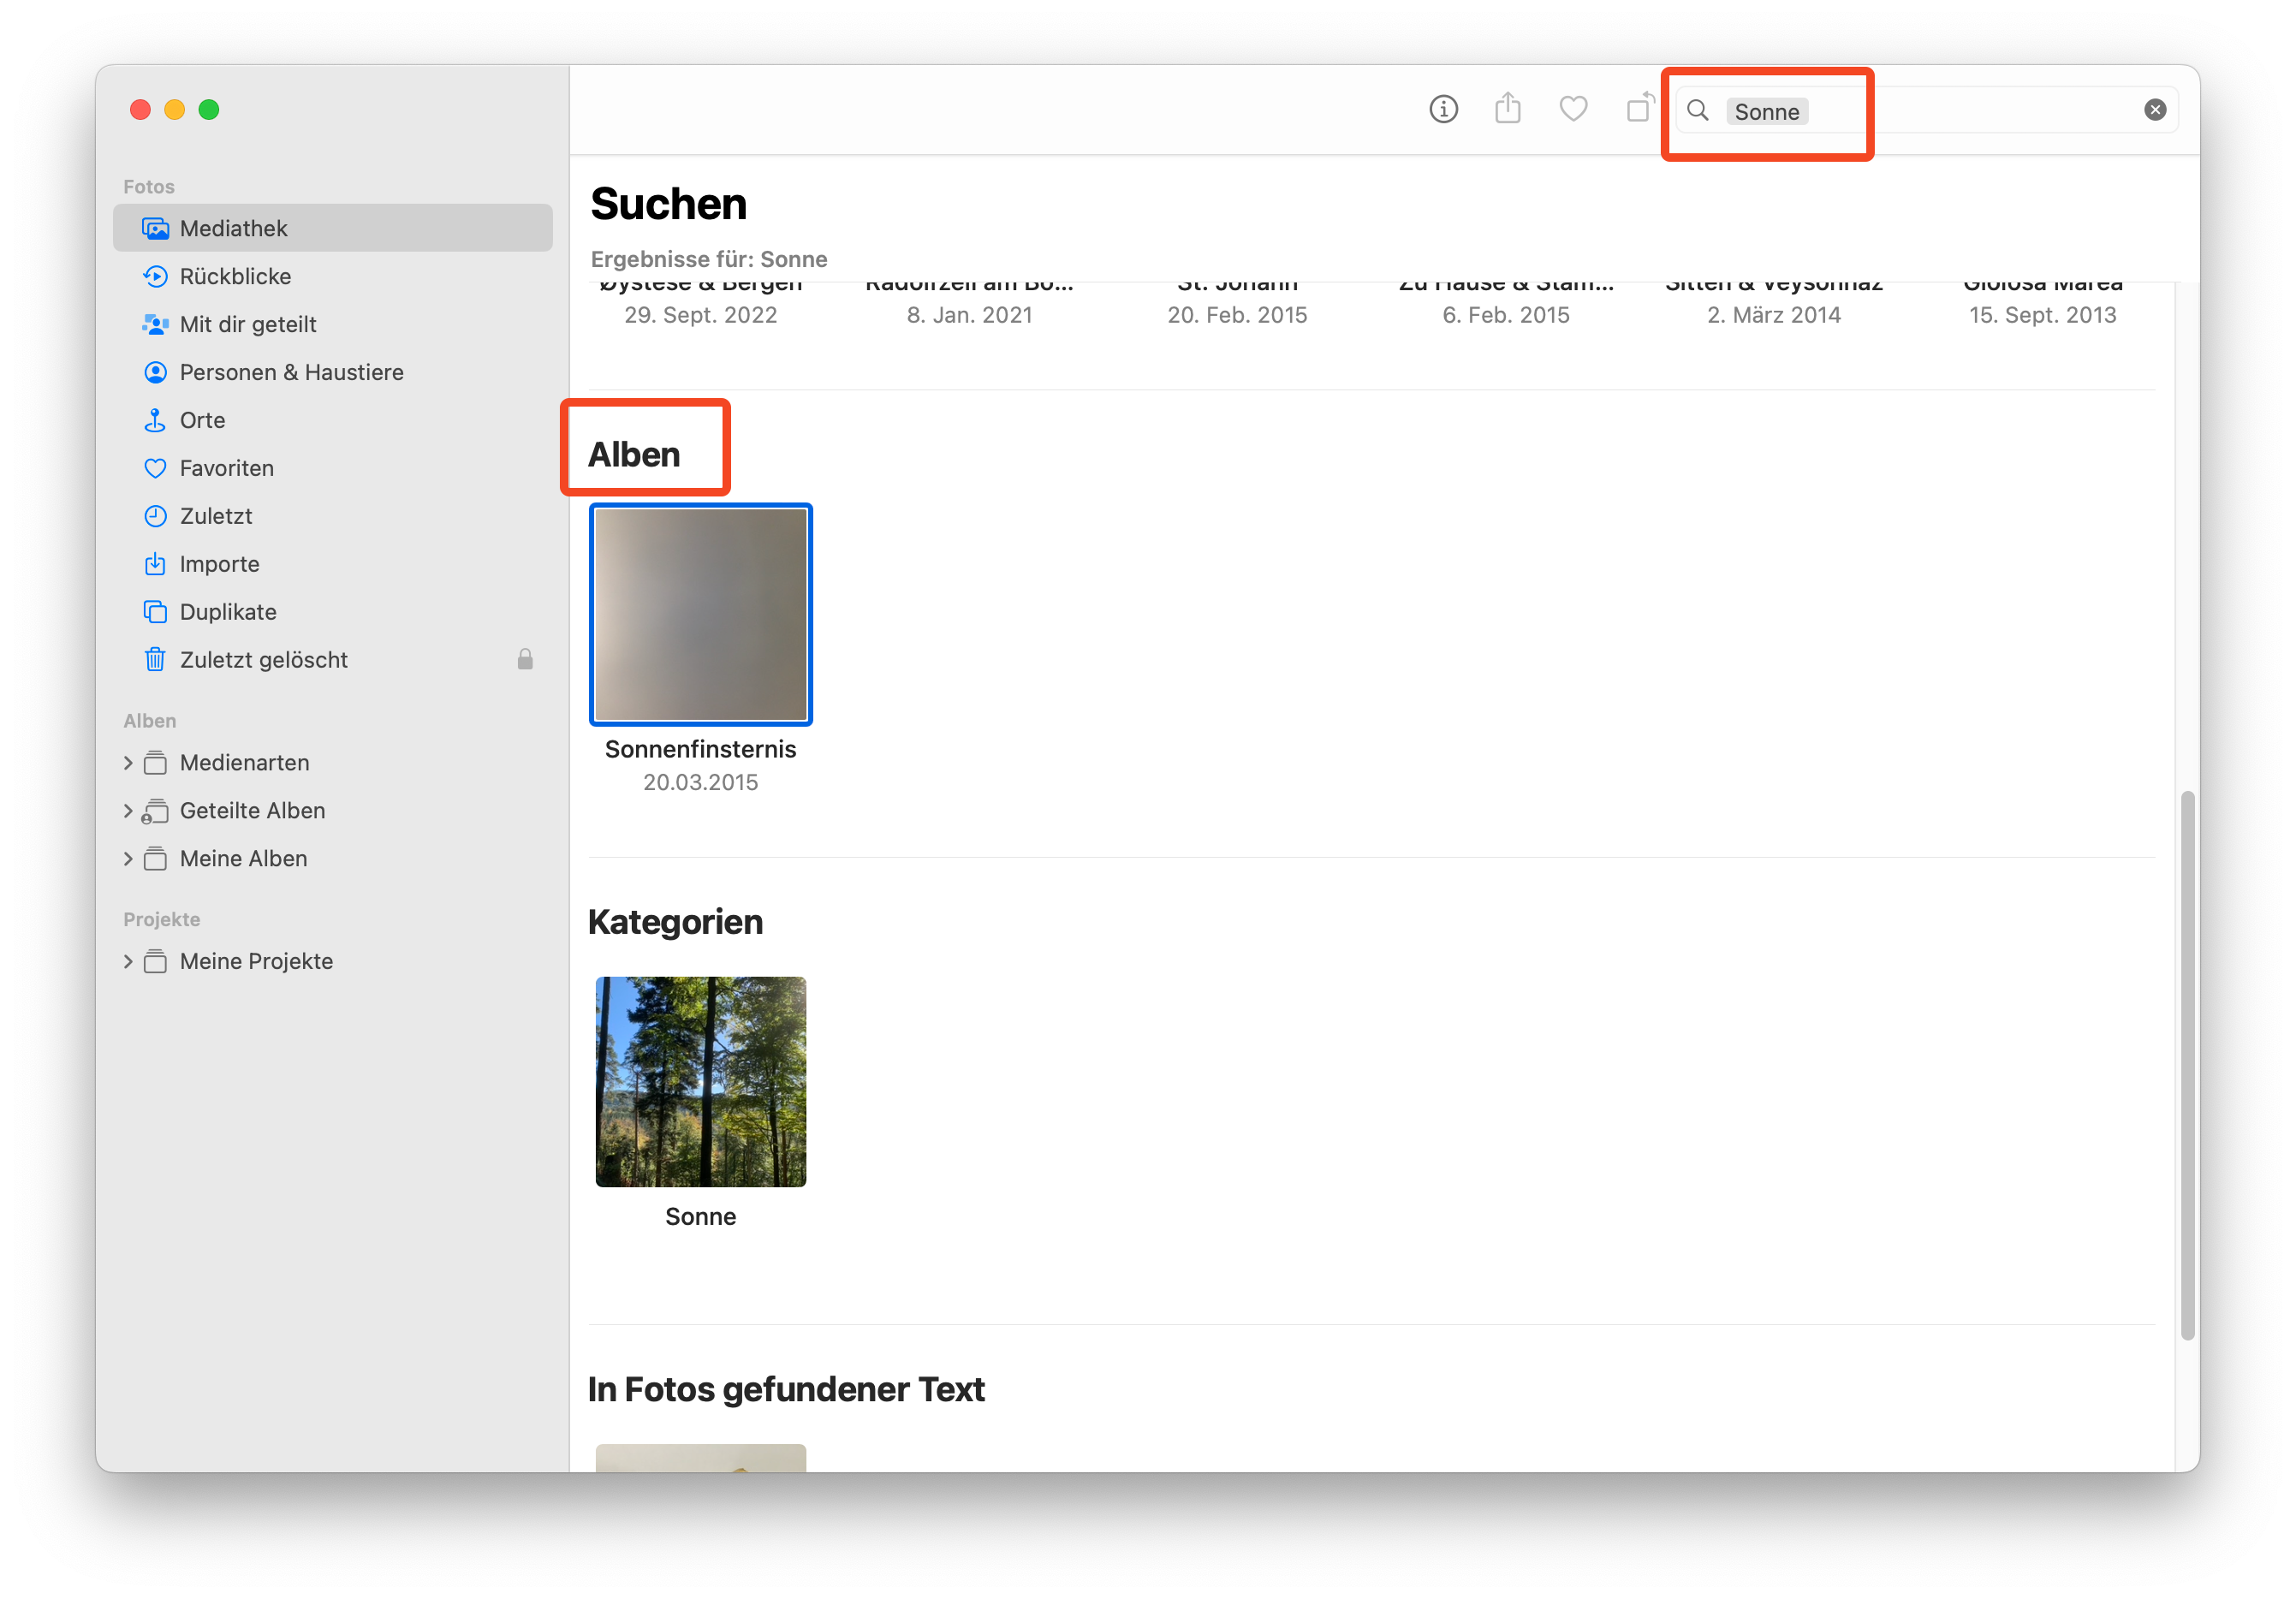Click the rotate image toolbar icon
This screenshot has width=2296, height=1599.
tap(1639, 108)
